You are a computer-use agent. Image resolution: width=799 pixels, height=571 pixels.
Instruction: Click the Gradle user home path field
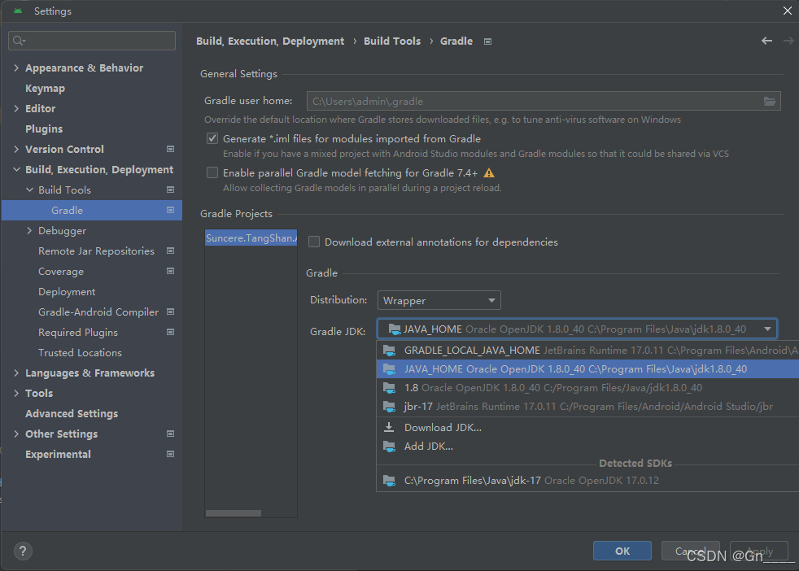point(544,102)
